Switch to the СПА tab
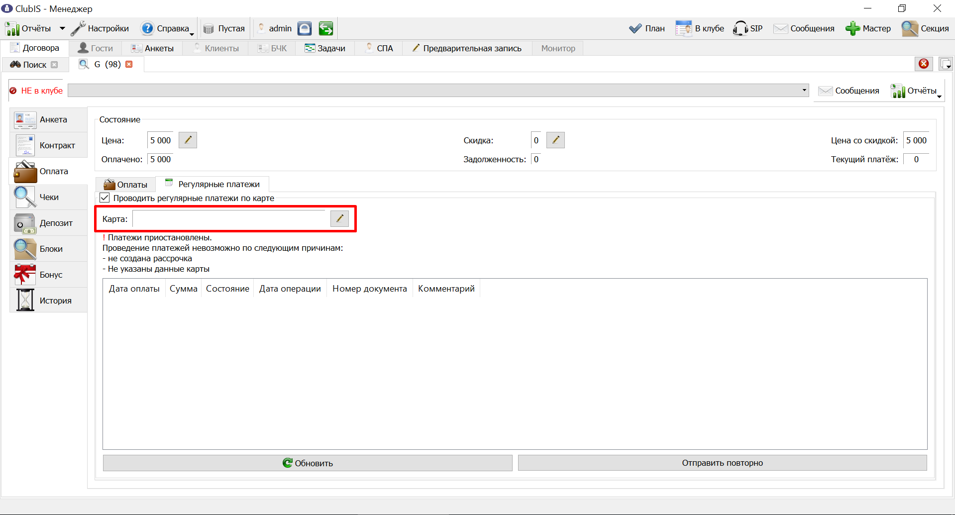Screen dimensions: 955x515 coord(379,48)
